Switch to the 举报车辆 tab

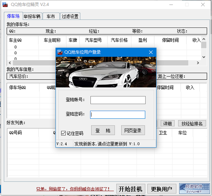click(x=32, y=16)
